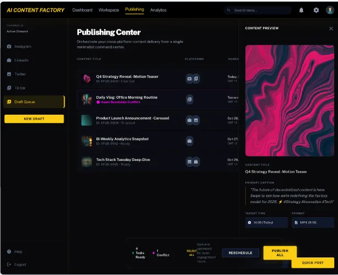This screenshot has height=275, width=338.
Task: Click the '1 Conflict' status
Action: [x=161, y=252]
